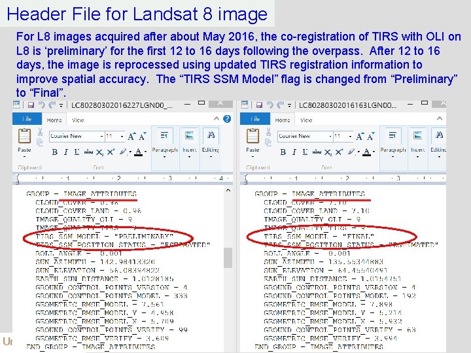Grow the font size in the 163LGN00 window
471x353 pixels.
tap(360, 136)
